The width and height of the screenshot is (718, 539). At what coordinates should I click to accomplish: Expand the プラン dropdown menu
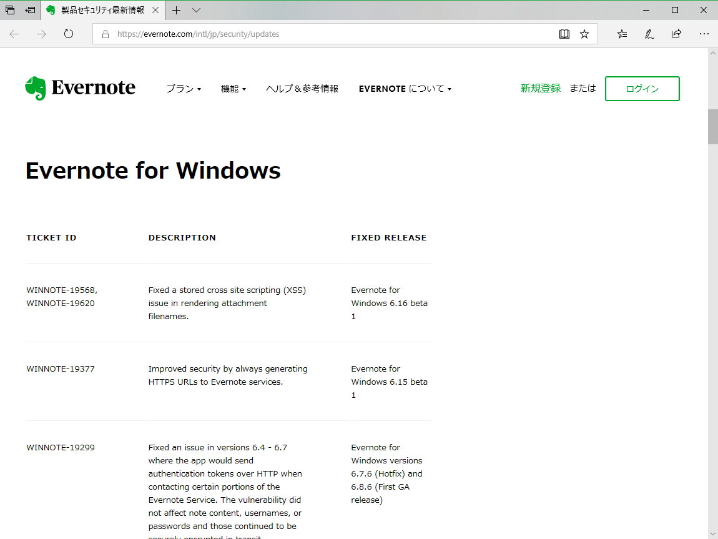[x=183, y=89]
